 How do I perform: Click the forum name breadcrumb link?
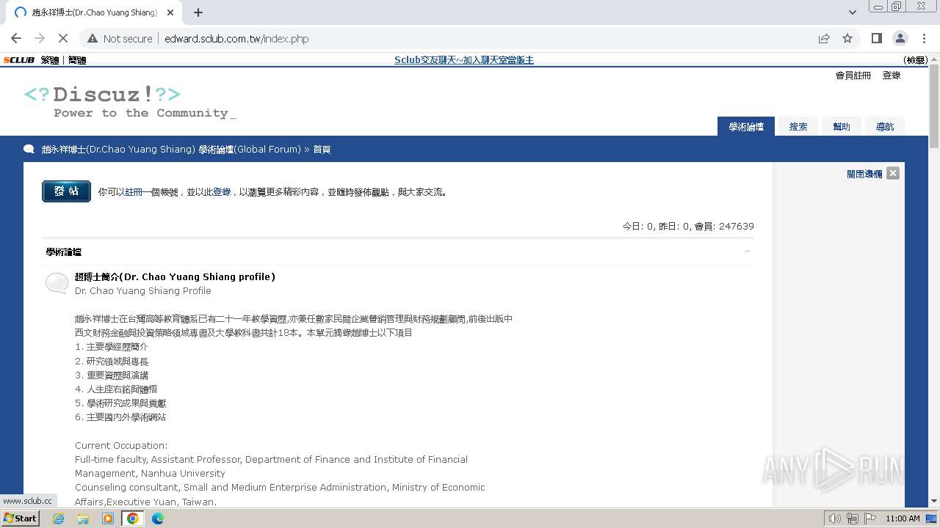171,149
